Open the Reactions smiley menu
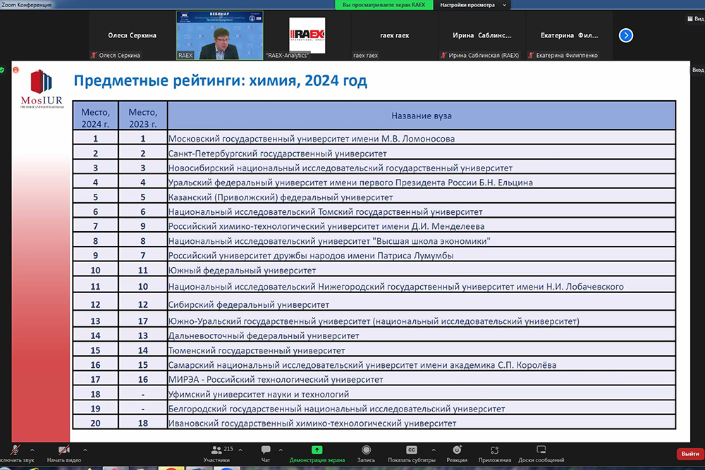 point(457,451)
